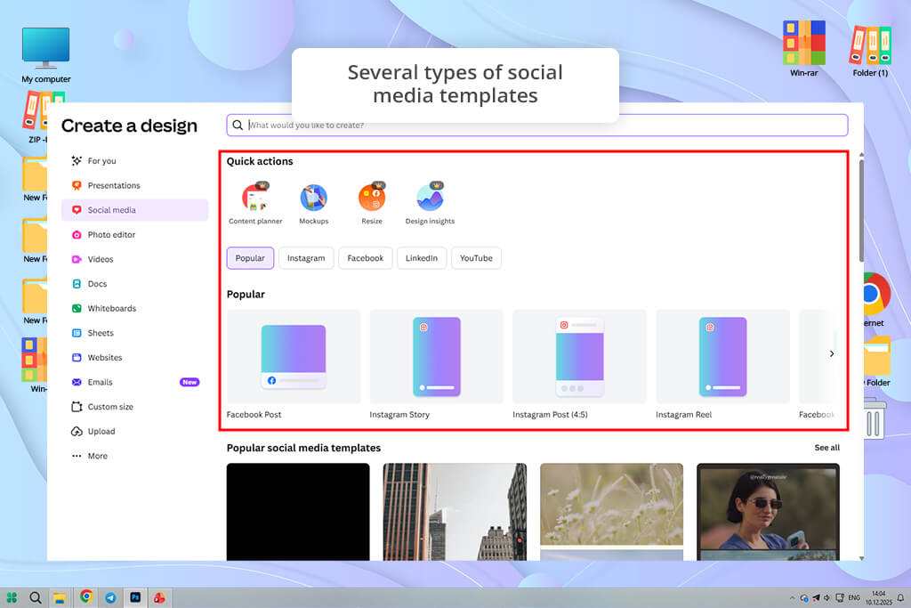Open See all social media templates

[826, 448]
